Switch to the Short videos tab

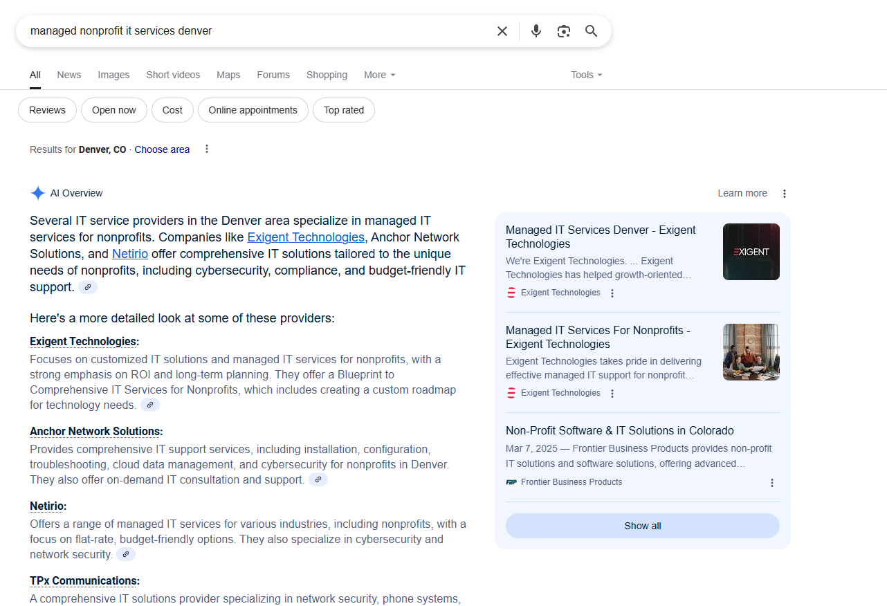click(173, 75)
